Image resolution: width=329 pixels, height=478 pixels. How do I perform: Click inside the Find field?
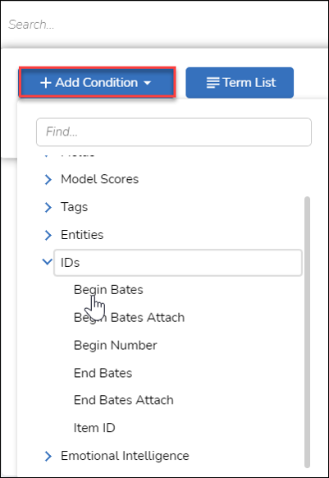(174, 132)
